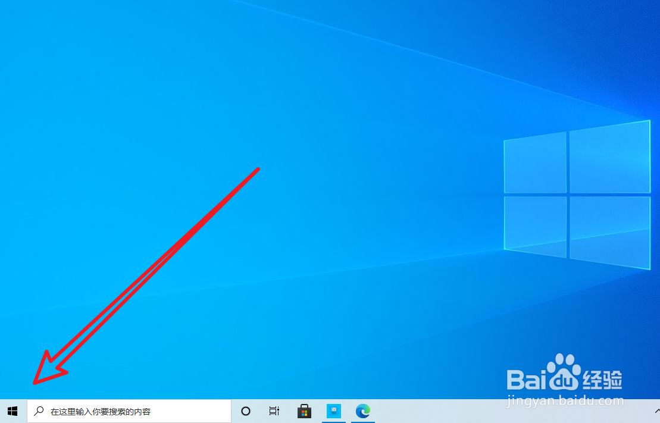Select the Edge icon with the active underline
Screen dimensions: 660x423
point(363,411)
